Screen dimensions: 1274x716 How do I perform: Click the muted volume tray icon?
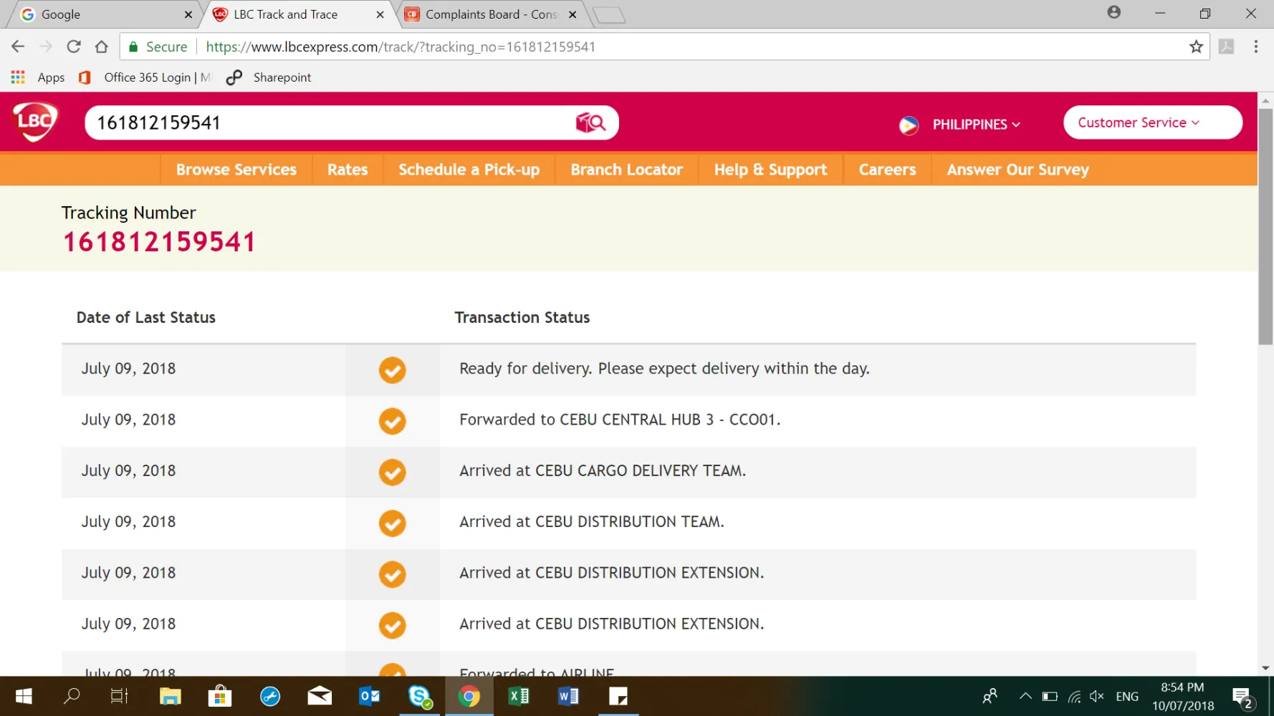1096,696
